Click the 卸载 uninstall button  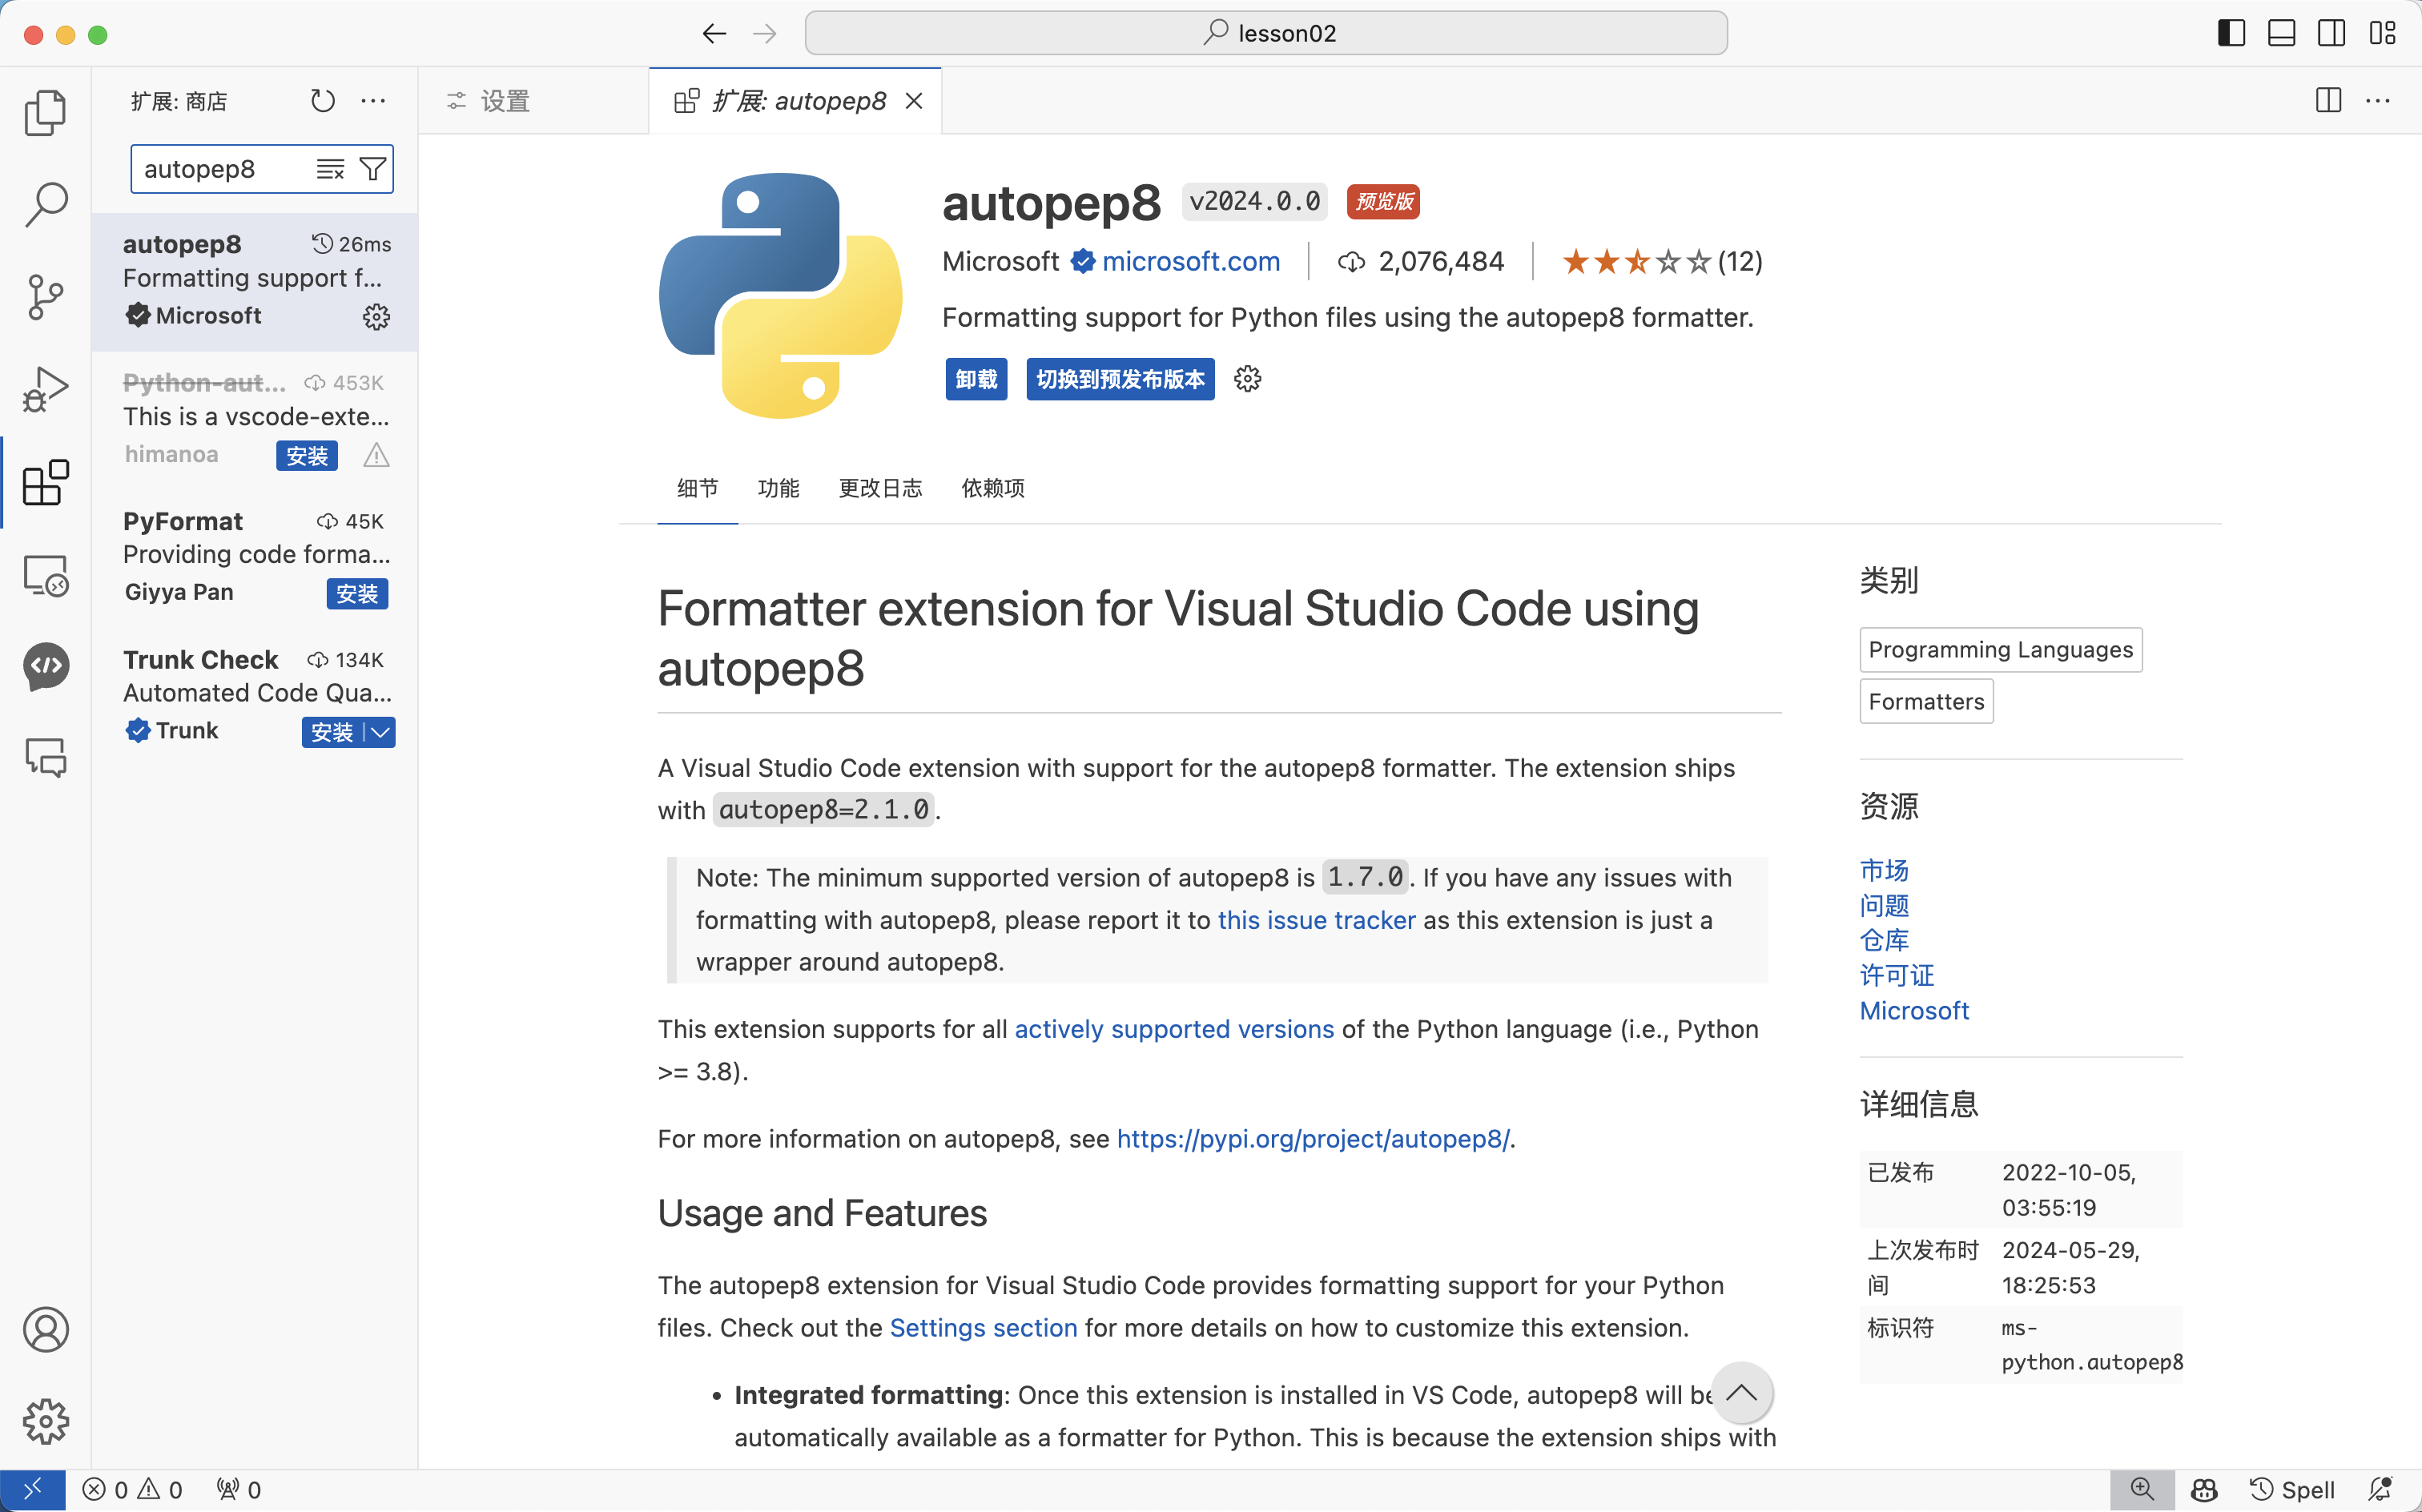(x=976, y=379)
